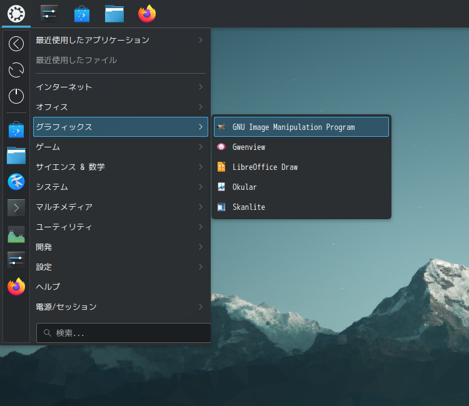Expand the ゲーム category arrow
Image resolution: width=469 pixels, height=406 pixels.
201,147
